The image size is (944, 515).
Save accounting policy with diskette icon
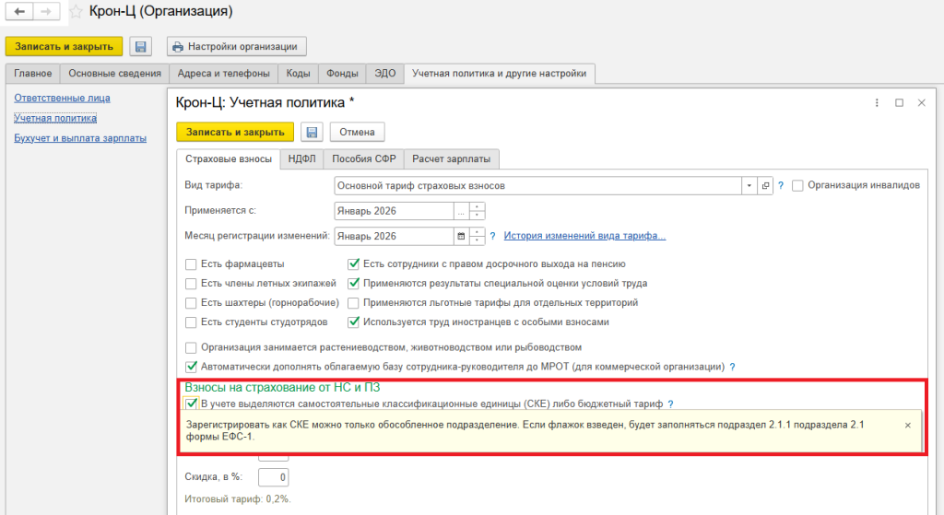pos(311,132)
